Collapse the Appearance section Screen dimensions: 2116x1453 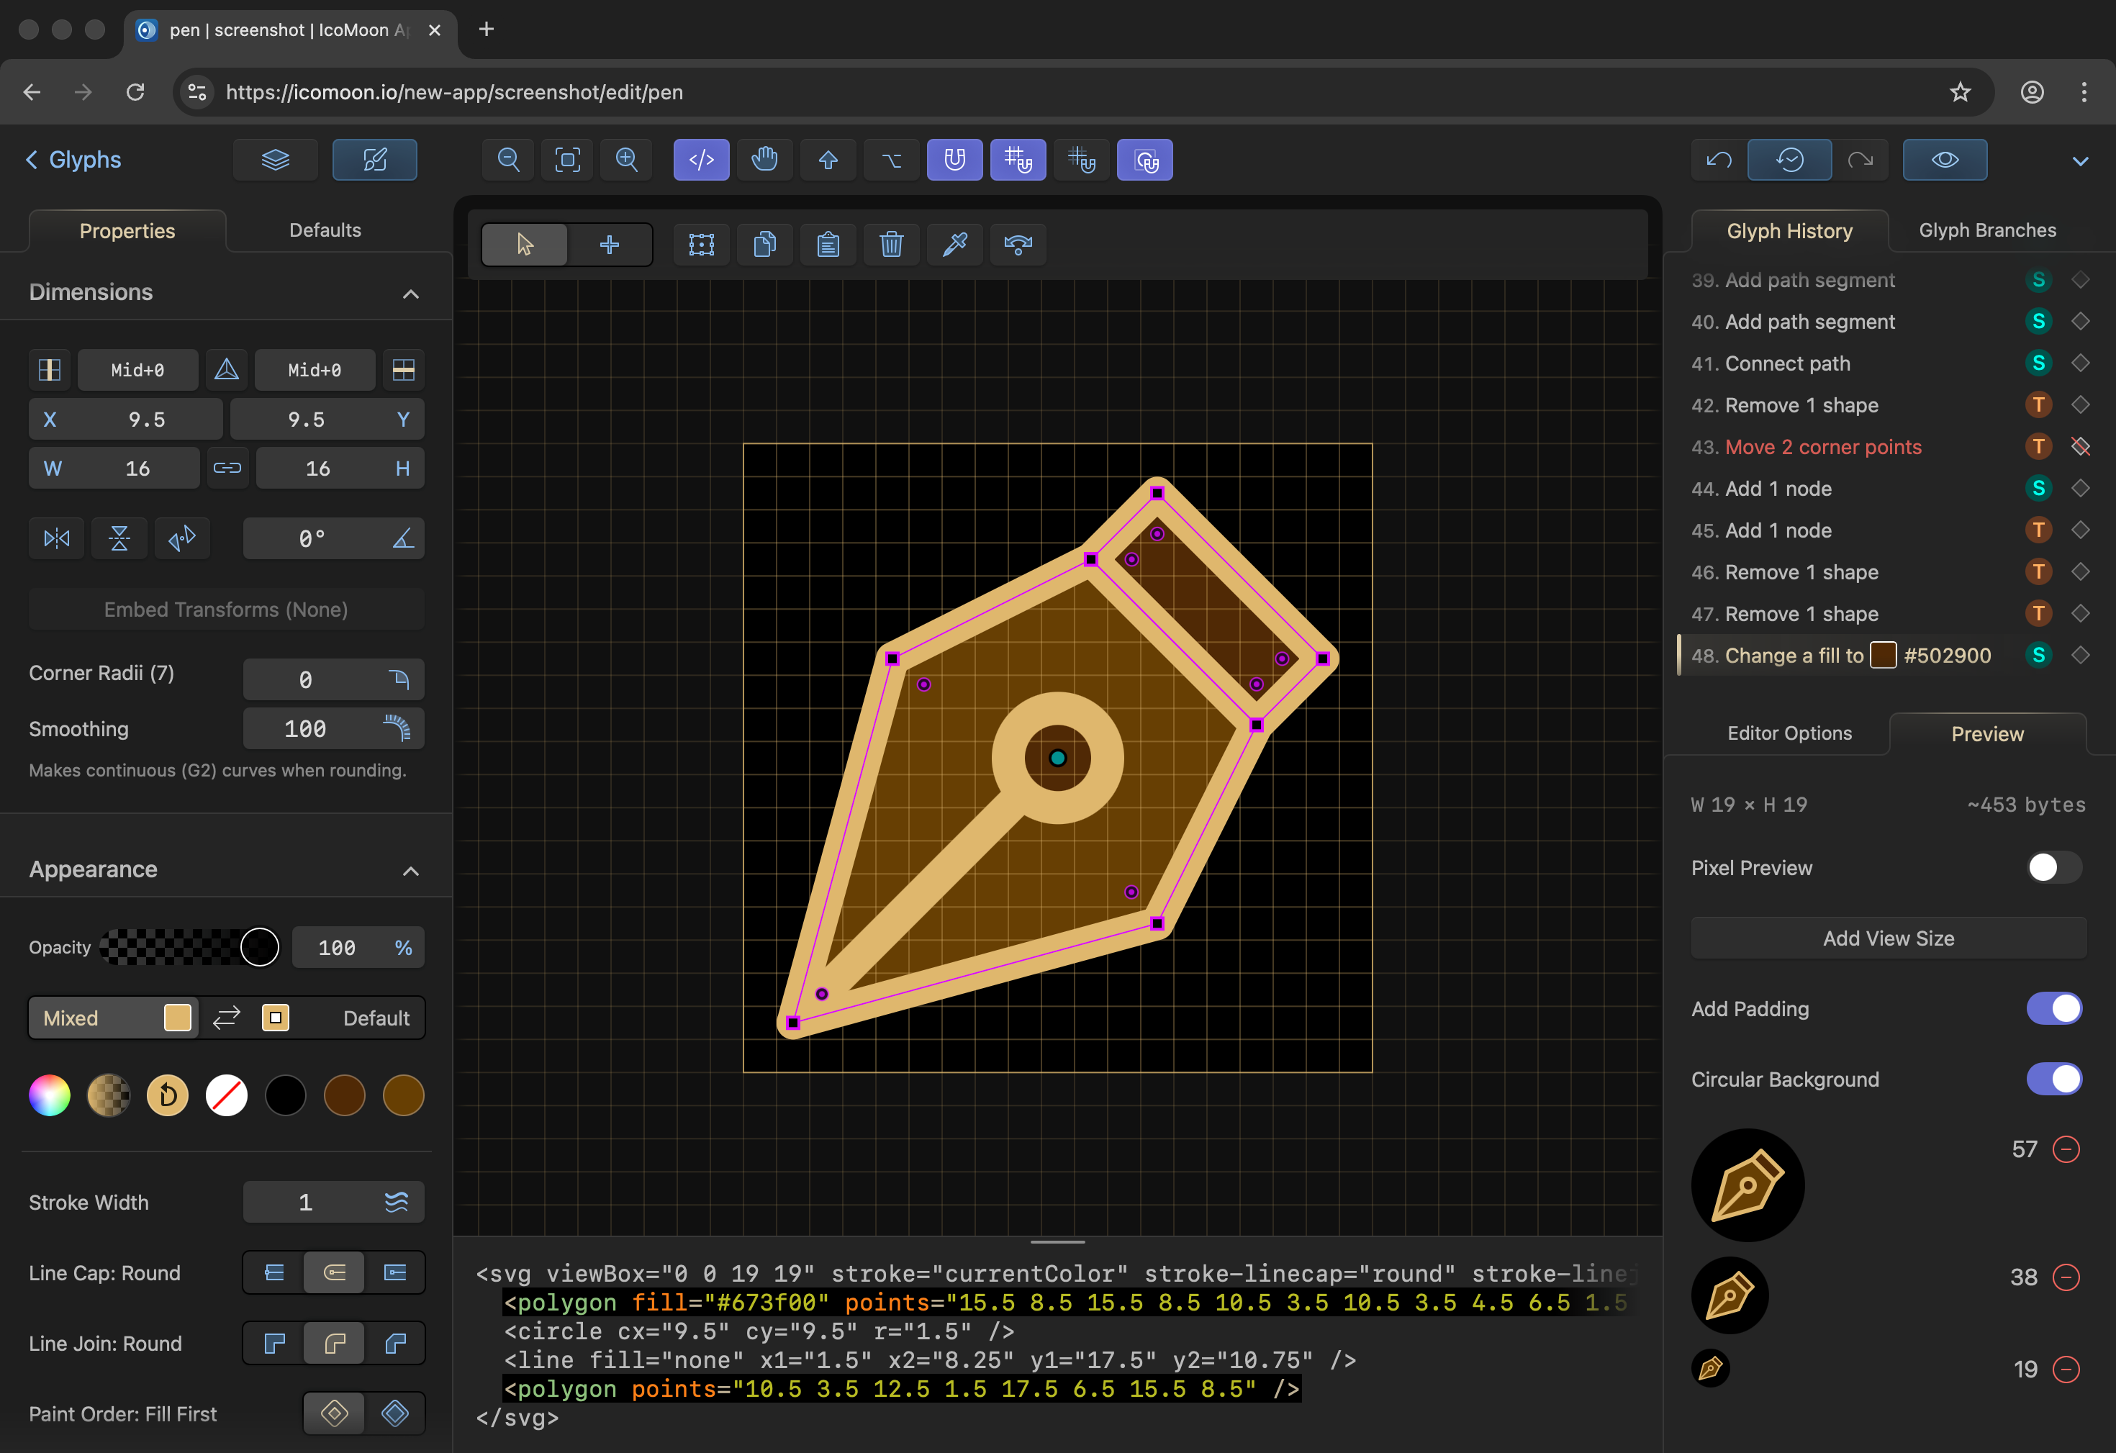[410, 870]
